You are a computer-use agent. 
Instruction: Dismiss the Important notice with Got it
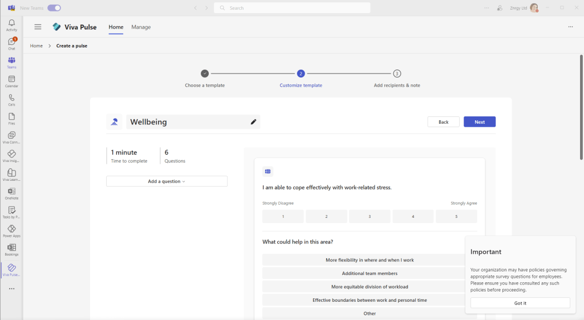point(520,303)
